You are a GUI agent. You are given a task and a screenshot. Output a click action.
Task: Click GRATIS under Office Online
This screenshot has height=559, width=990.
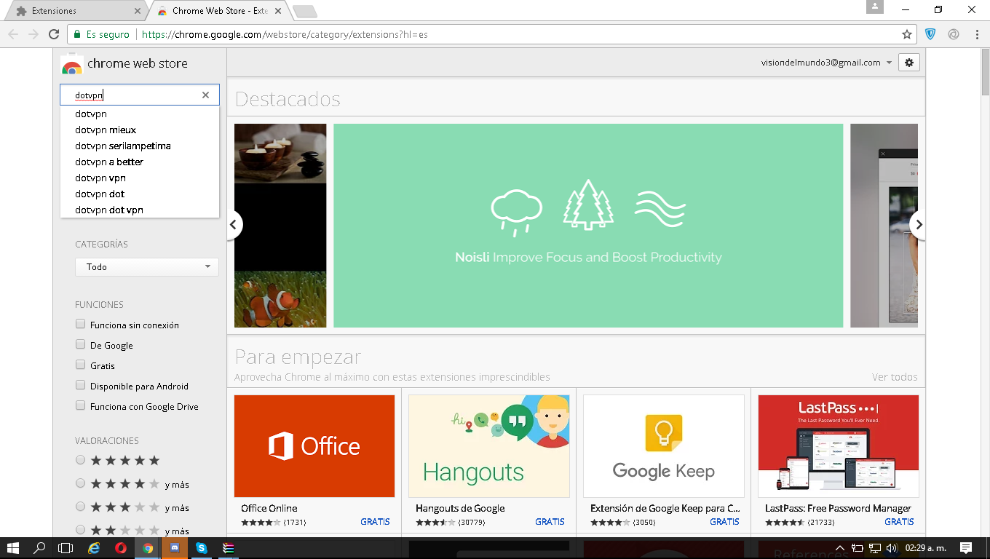click(375, 522)
